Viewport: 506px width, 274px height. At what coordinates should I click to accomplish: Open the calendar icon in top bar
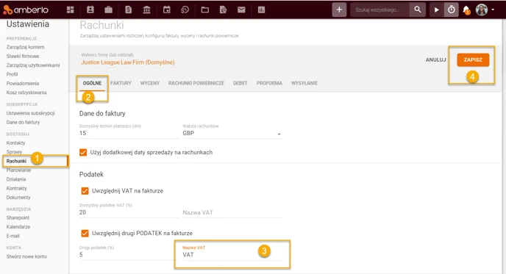coord(166,10)
